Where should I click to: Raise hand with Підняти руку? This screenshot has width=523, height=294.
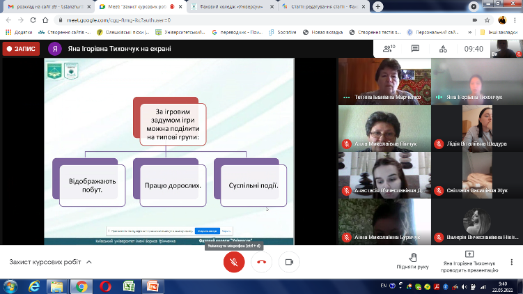pyautogui.click(x=412, y=261)
